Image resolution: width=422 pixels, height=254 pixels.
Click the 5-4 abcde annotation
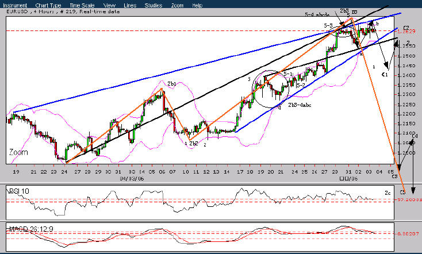click(x=317, y=14)
